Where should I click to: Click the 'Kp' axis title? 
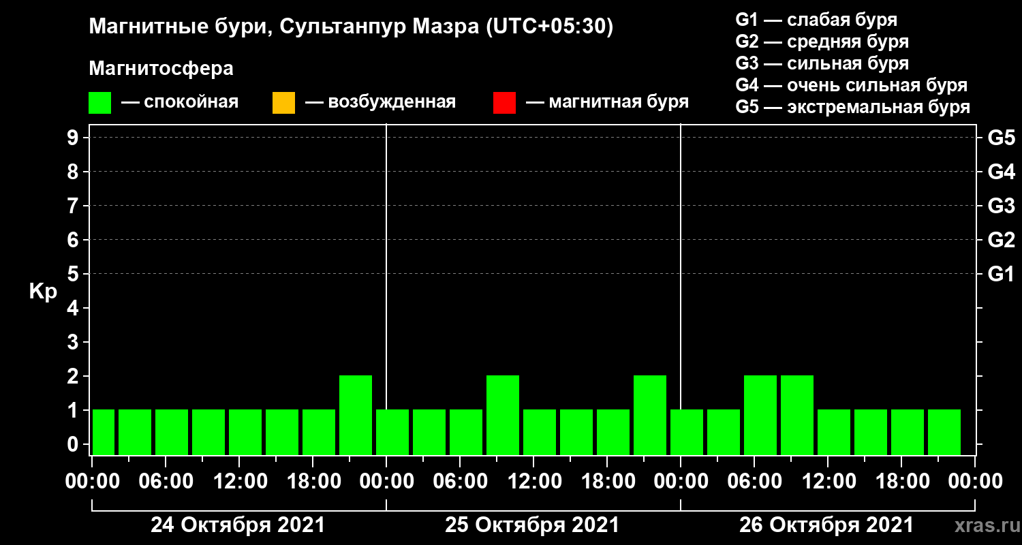click(x=43, y=292)
